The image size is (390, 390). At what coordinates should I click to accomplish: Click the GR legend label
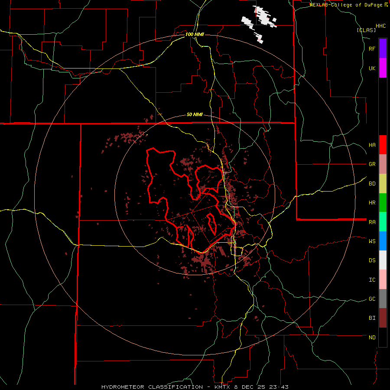coord(372,164)
